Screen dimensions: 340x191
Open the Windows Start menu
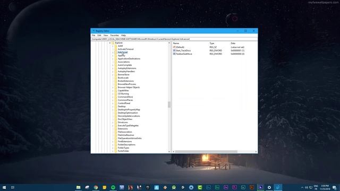click(x=4, y=187)
